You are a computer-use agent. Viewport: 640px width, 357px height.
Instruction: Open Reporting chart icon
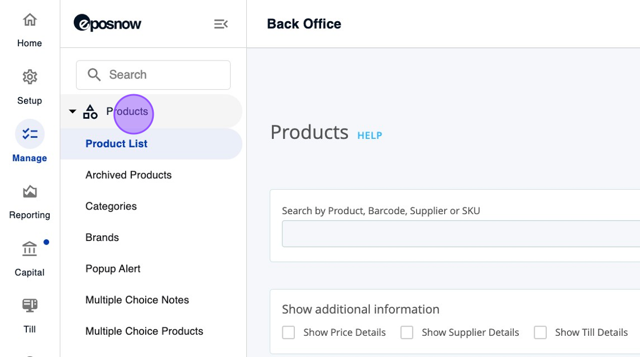point(30,192)
